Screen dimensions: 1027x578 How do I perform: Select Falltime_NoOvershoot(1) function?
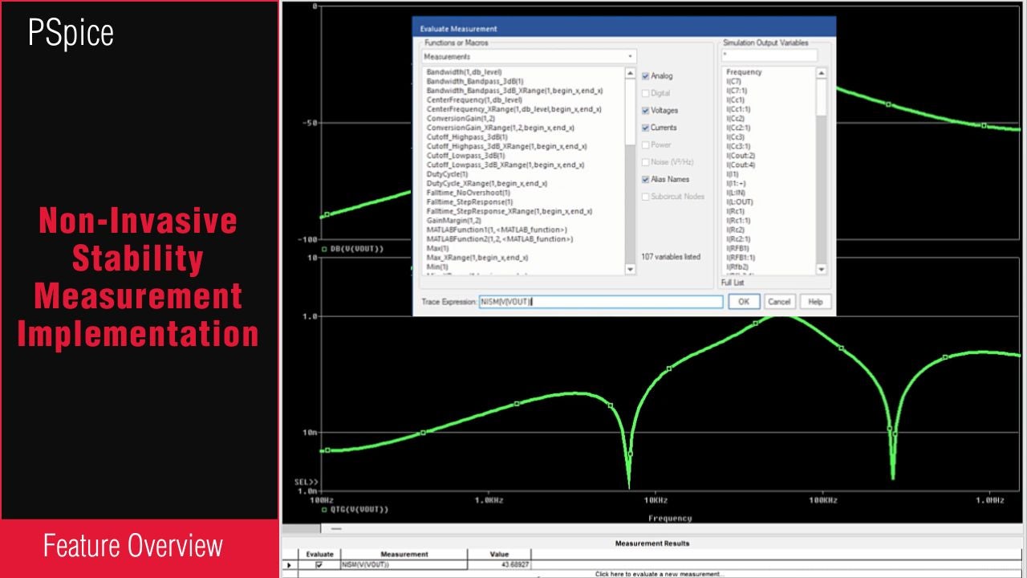pos(469,193)
